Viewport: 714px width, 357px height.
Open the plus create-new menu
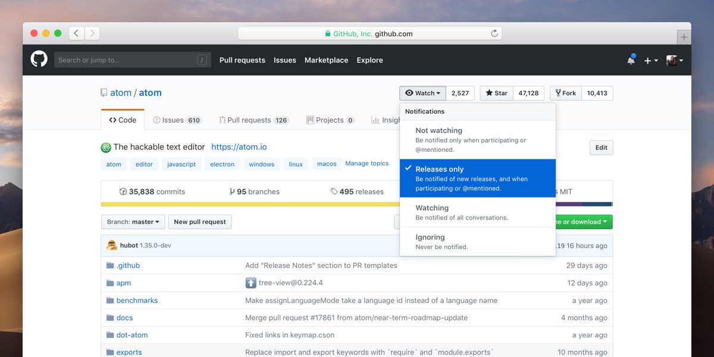click(x=651, y=60)
